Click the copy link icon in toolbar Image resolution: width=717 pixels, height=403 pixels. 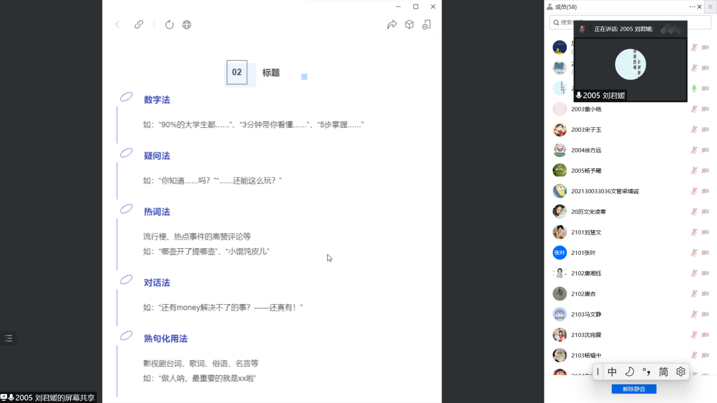point(139,24)
